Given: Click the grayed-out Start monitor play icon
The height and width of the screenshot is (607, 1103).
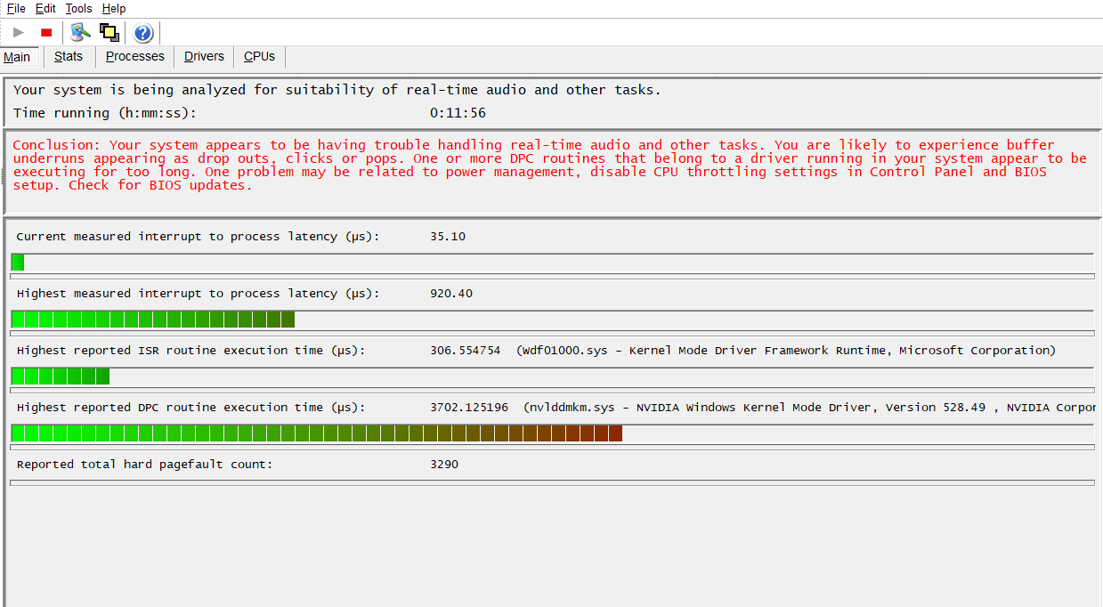Looking at the screenshot, I should point(19,33).
